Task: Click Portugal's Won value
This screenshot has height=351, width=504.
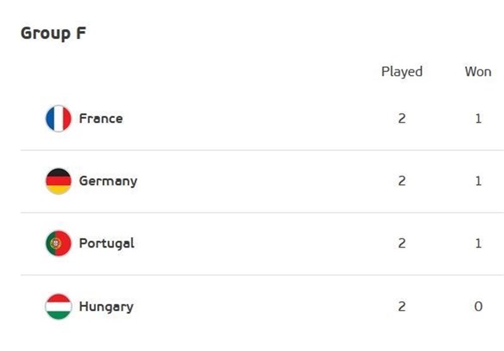Action: 478,243
